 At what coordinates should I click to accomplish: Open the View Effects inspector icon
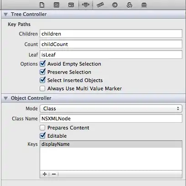click(x=144, y=5)
